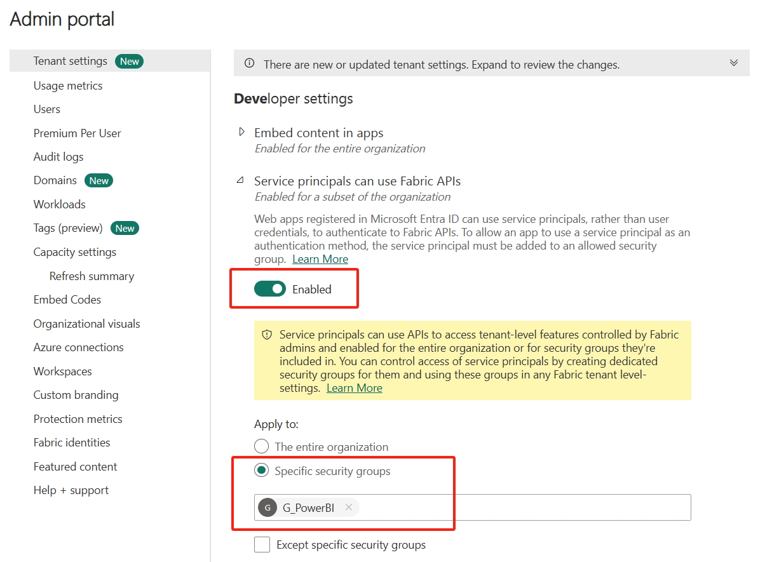Remove G_PowerBI group with the X icon

pos(348,507)
